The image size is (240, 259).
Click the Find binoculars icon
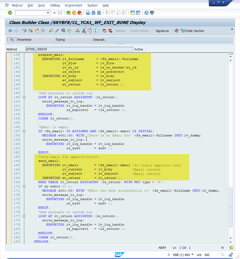[x=93, y=13]
